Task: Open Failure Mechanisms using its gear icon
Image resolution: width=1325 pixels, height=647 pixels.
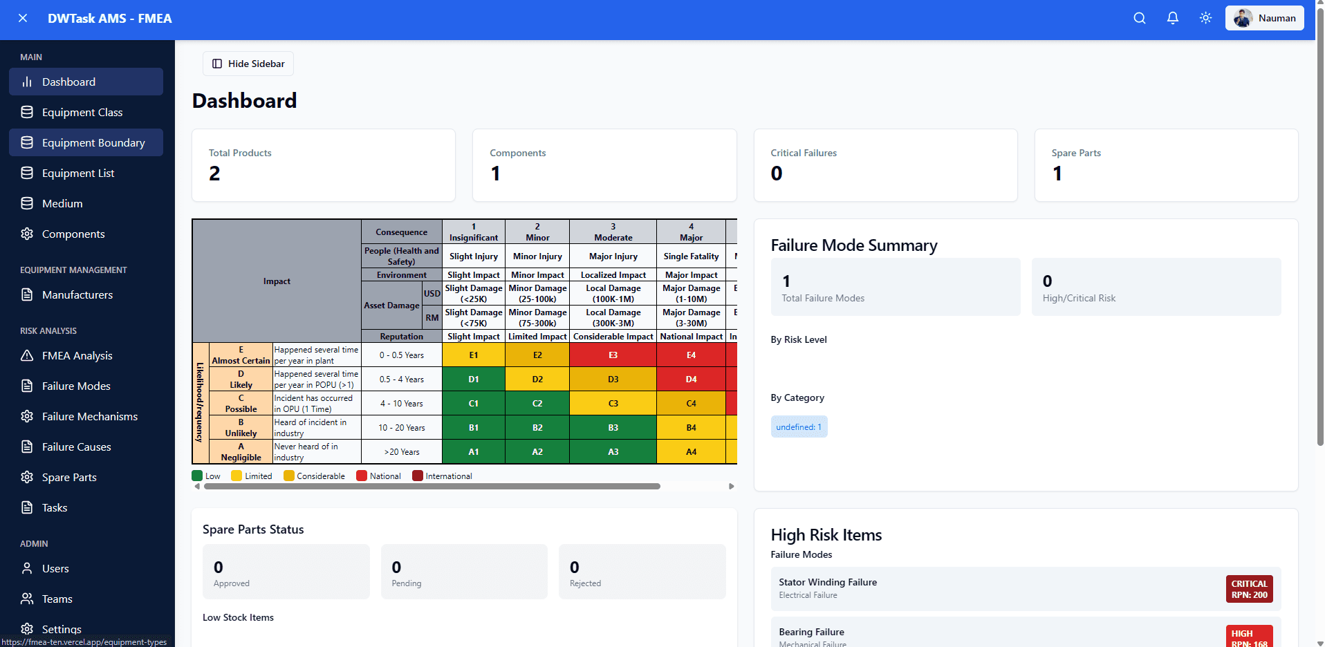Action: point(27,416)
